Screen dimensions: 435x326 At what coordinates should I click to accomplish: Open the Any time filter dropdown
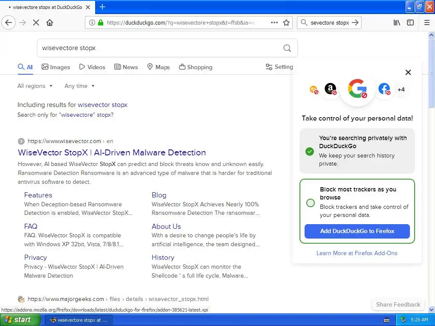coord(79,86)
